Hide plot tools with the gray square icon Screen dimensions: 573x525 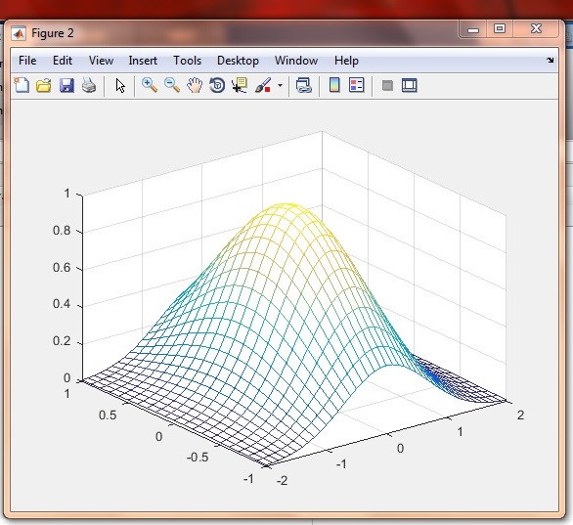click(x=387, y=86)
